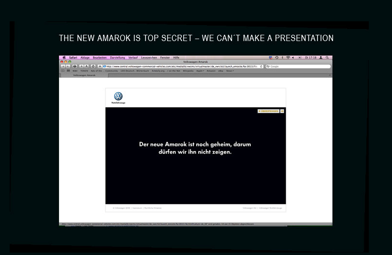The width and height of the screenshot is (392, 255).
Task: Open the W&V bookmark
Action: pos(75,71)
